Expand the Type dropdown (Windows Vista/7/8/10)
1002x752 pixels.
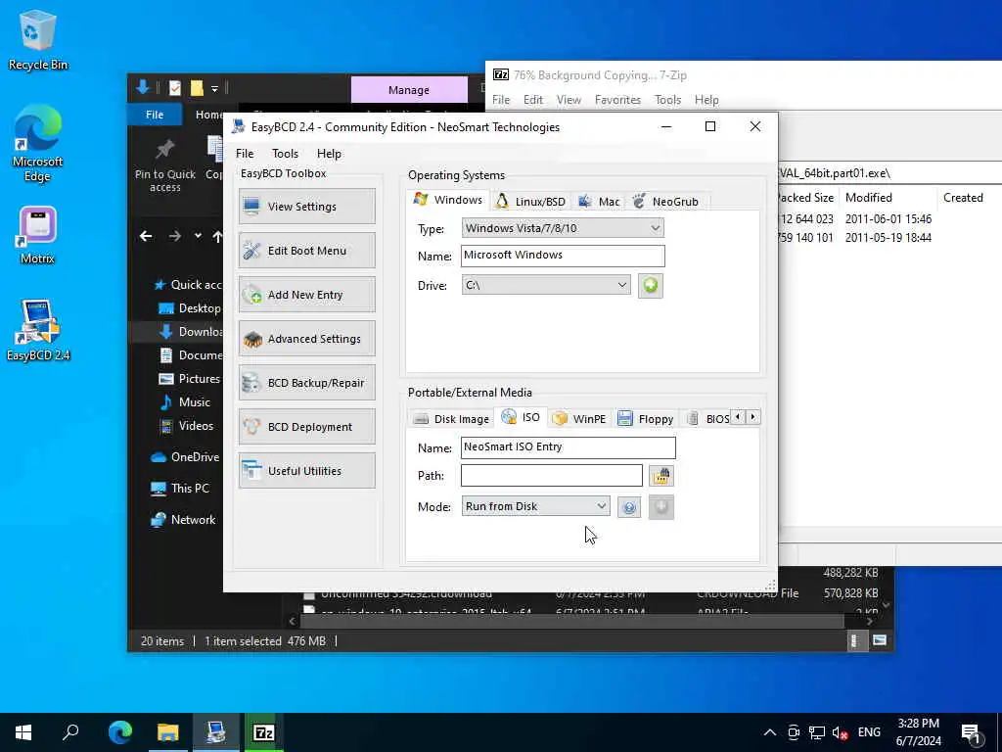pos(563,228)
